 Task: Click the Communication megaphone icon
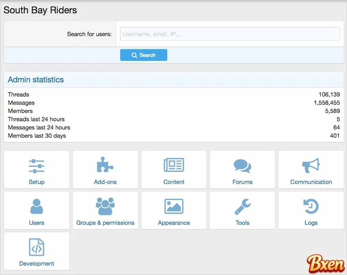[x=311, y=166]
